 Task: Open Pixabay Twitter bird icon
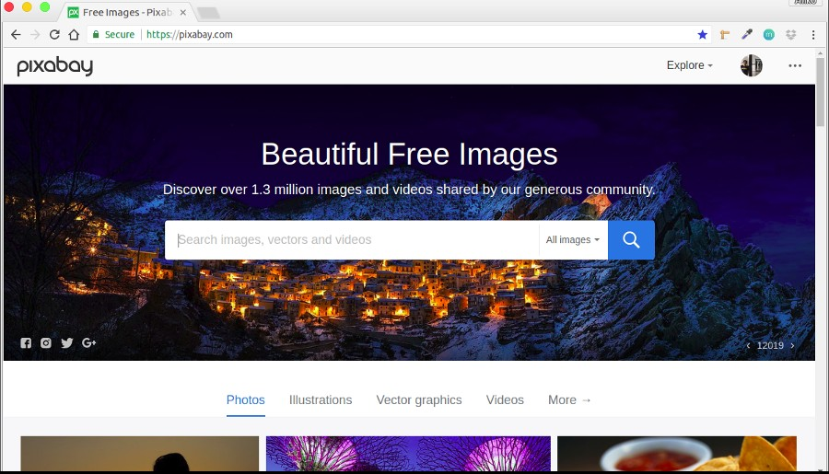(x=67, y=343)
